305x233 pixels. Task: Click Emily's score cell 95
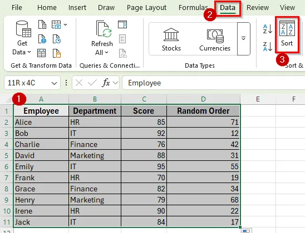144,166
